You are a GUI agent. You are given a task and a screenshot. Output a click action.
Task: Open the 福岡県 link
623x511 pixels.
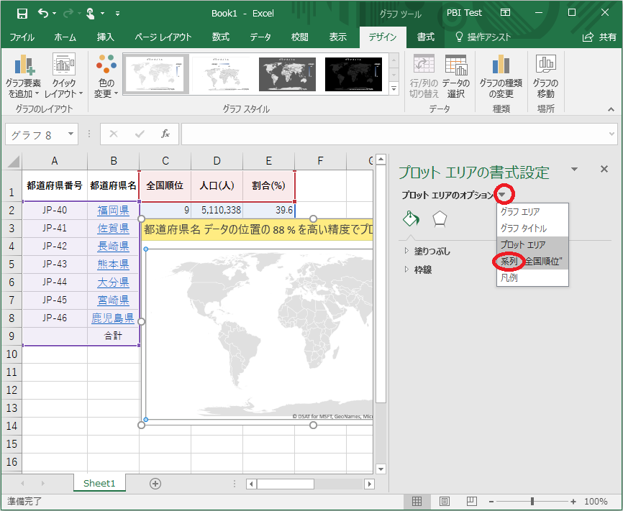pos(113,211)
